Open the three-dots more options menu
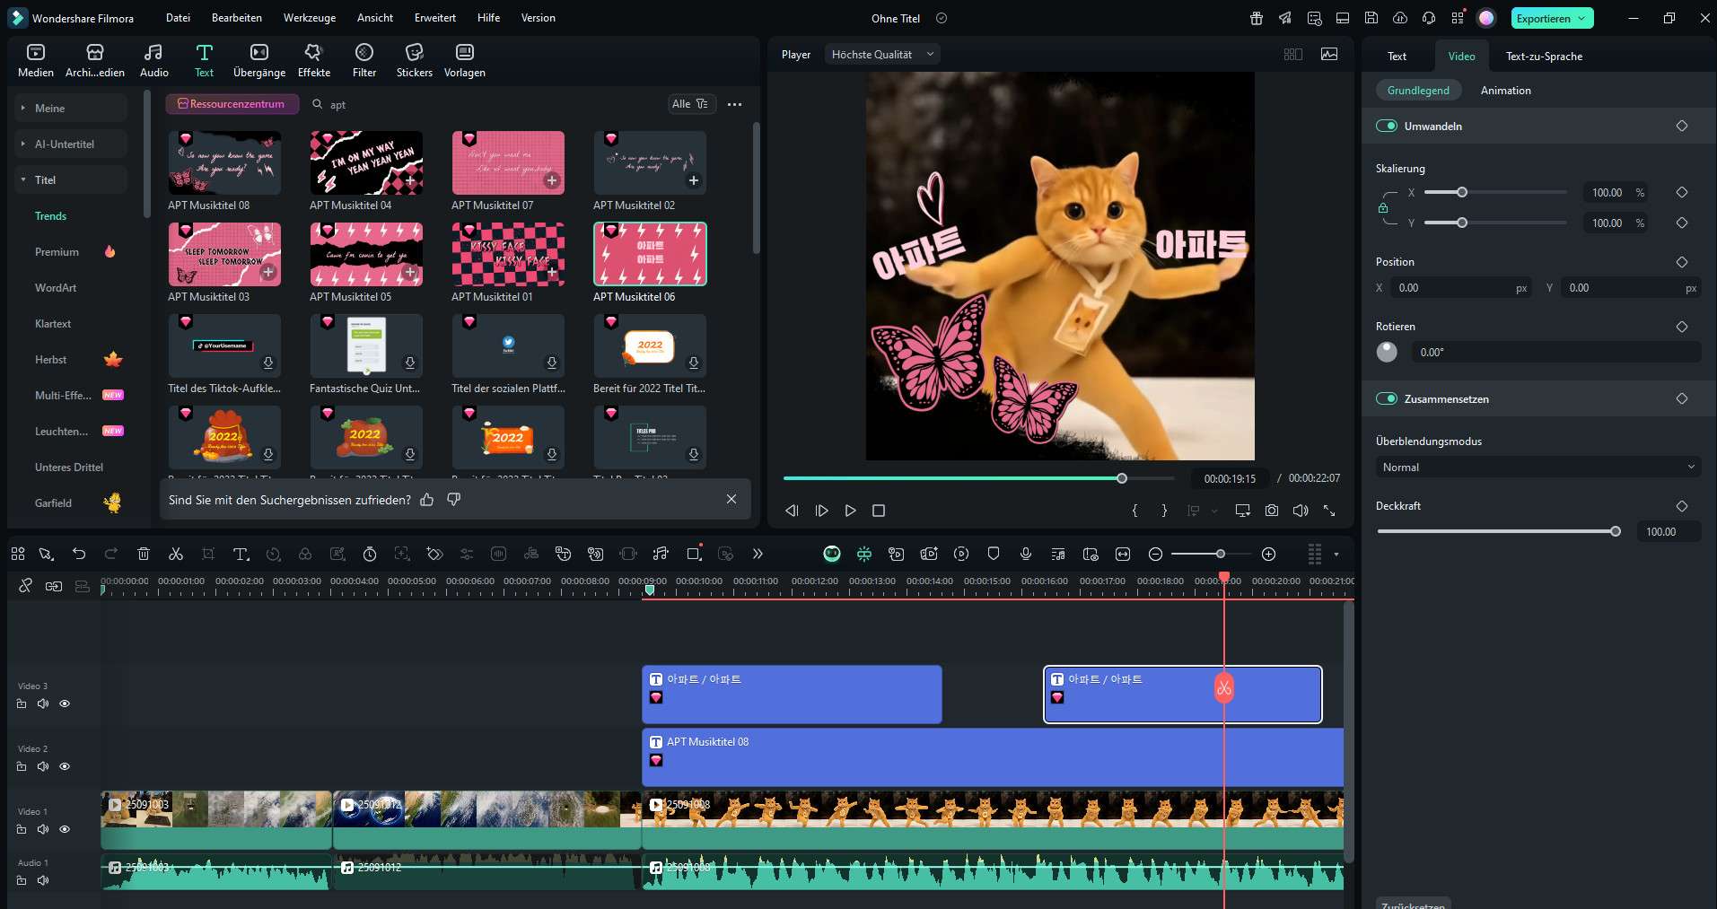The height and width of the screenshot is (909, 1717). 734,104
